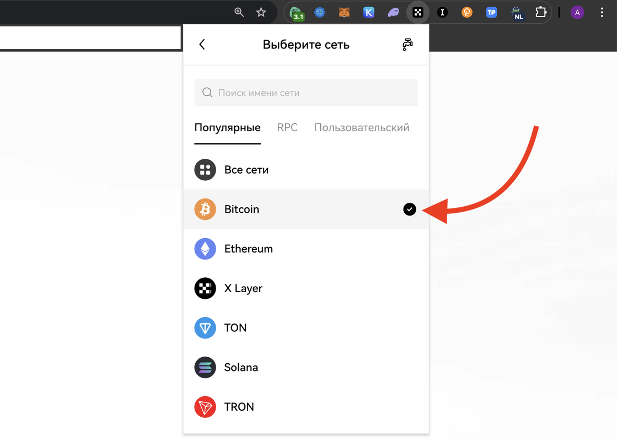Click the Solana network logo
The width and height of the screenshot is (617, 441).
[205, 368]
